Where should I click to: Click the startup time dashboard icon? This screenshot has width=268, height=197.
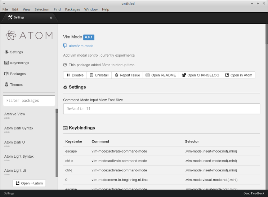click(x=65, y=65)
